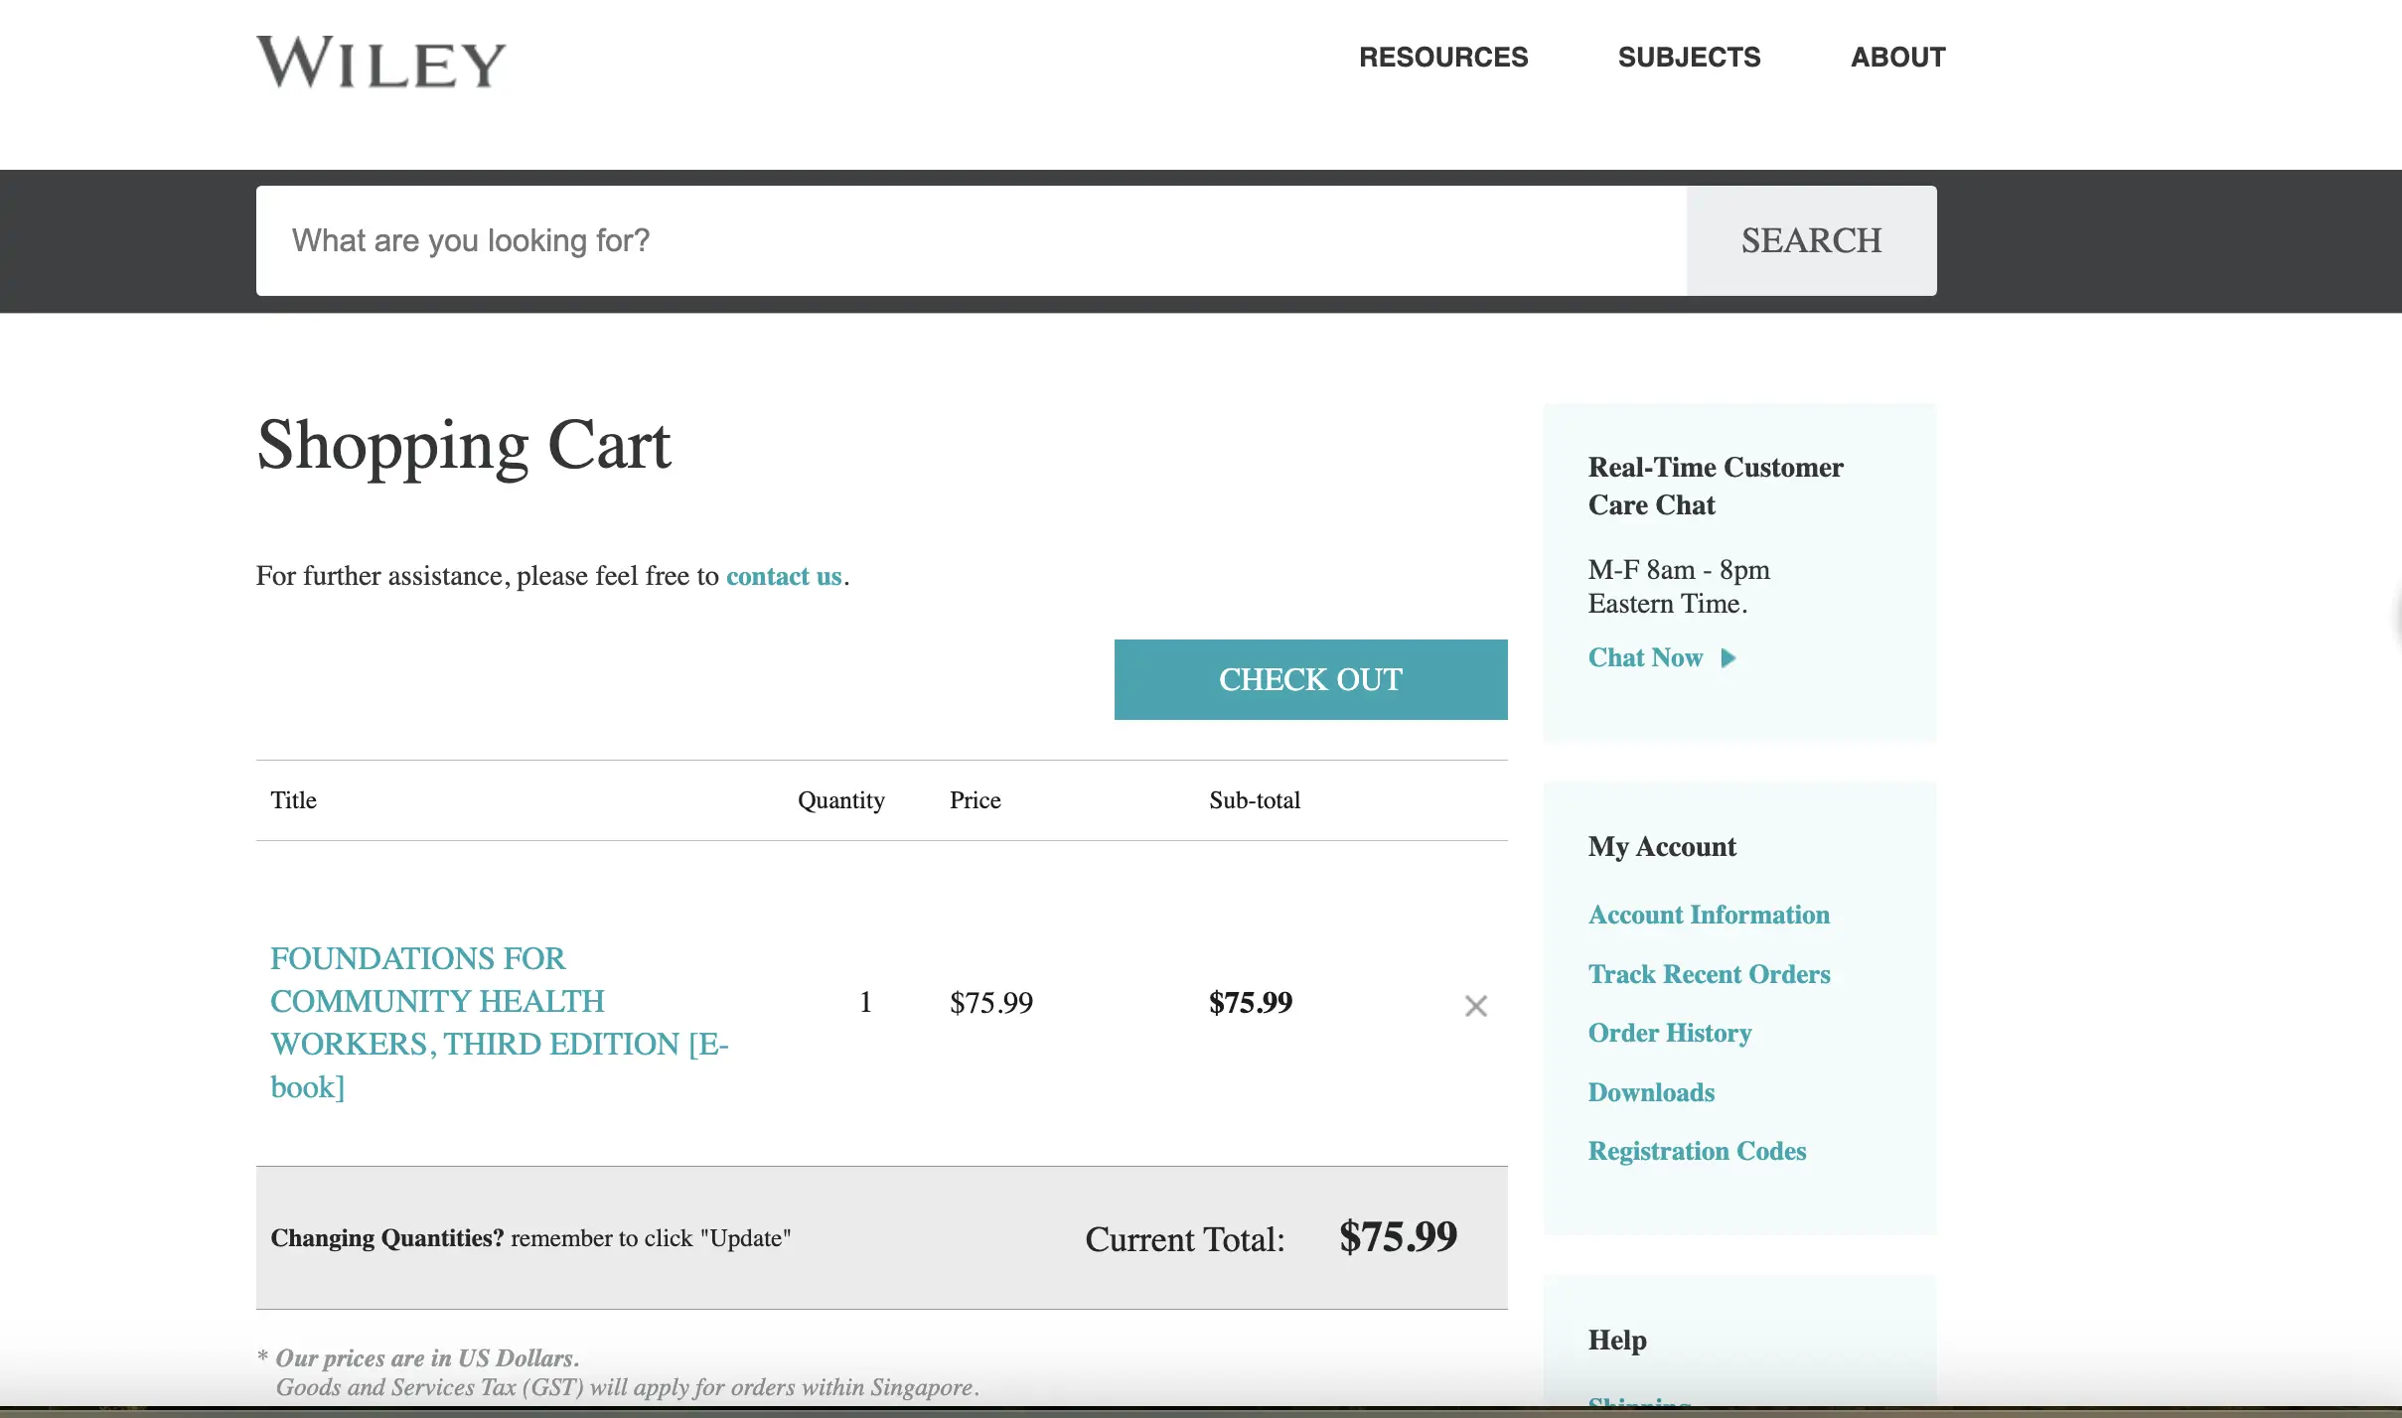Open Track Recent Orders
This screenshot has height=1418, width=2402.
tap(1709, 974)
